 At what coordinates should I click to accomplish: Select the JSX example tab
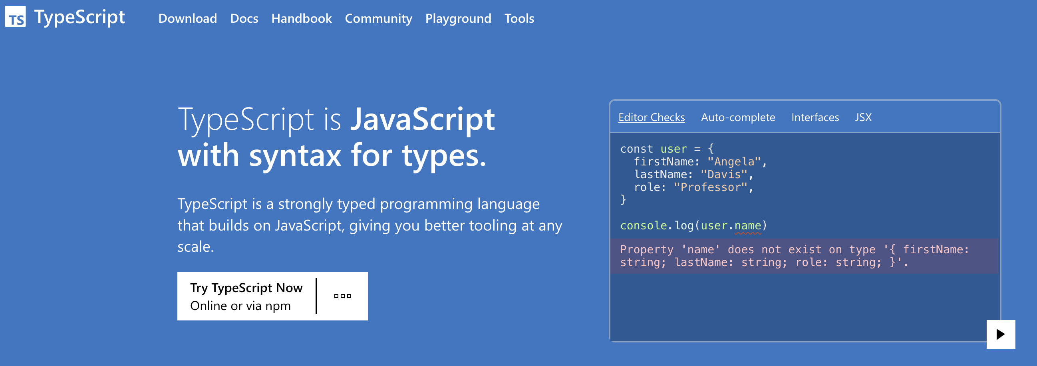(863, 117)
